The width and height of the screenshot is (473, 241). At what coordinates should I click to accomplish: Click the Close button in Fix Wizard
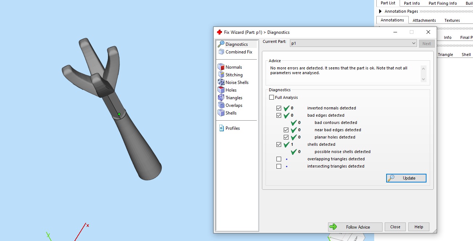[395, 227]
